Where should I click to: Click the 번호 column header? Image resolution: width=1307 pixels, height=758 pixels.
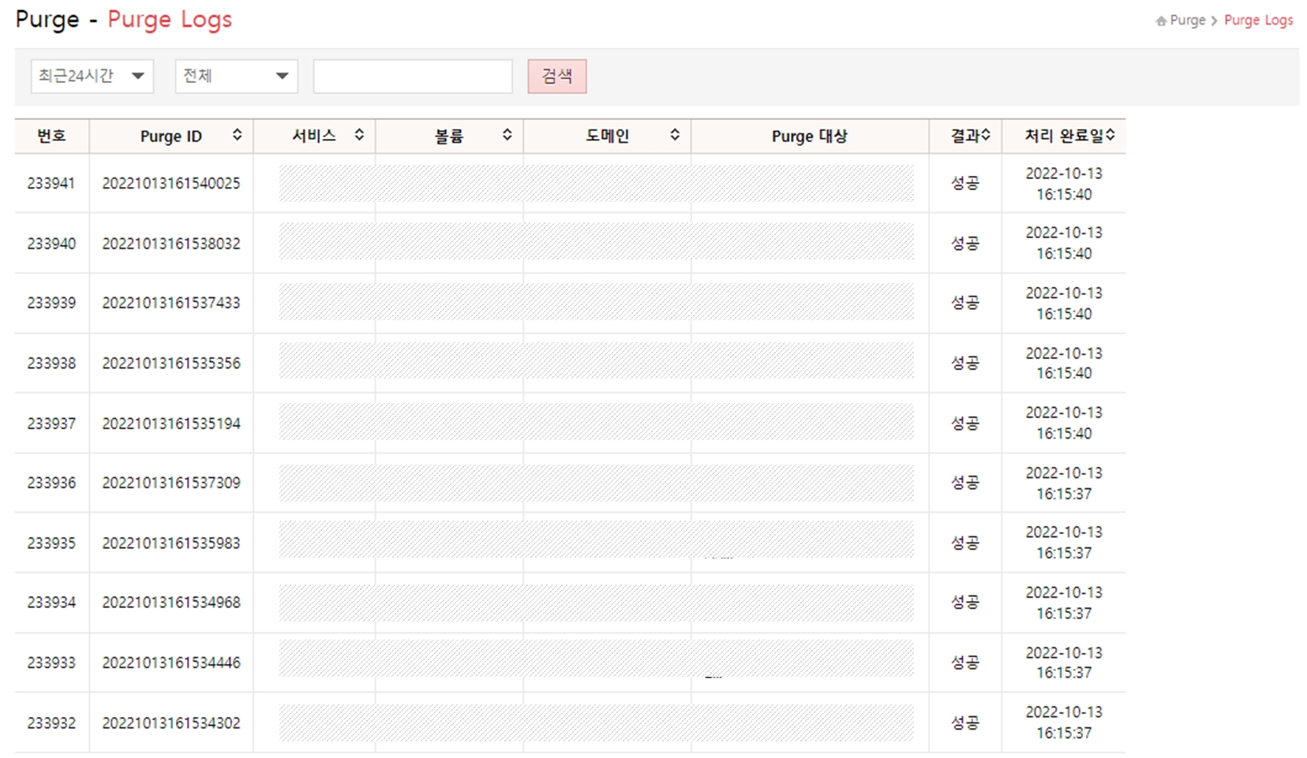pos(51,136)
